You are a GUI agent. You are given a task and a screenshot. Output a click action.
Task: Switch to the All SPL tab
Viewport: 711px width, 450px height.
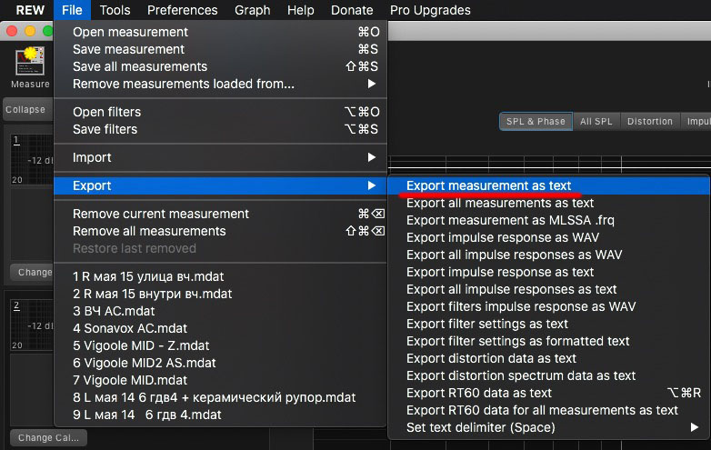[596, 121]
